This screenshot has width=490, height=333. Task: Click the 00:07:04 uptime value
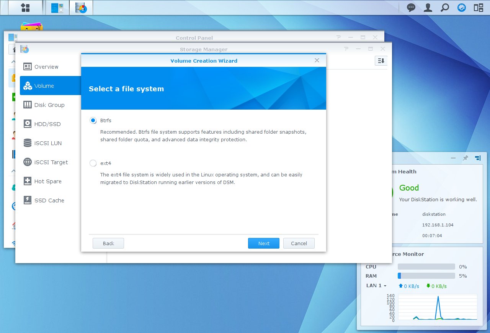pos(432,236)
